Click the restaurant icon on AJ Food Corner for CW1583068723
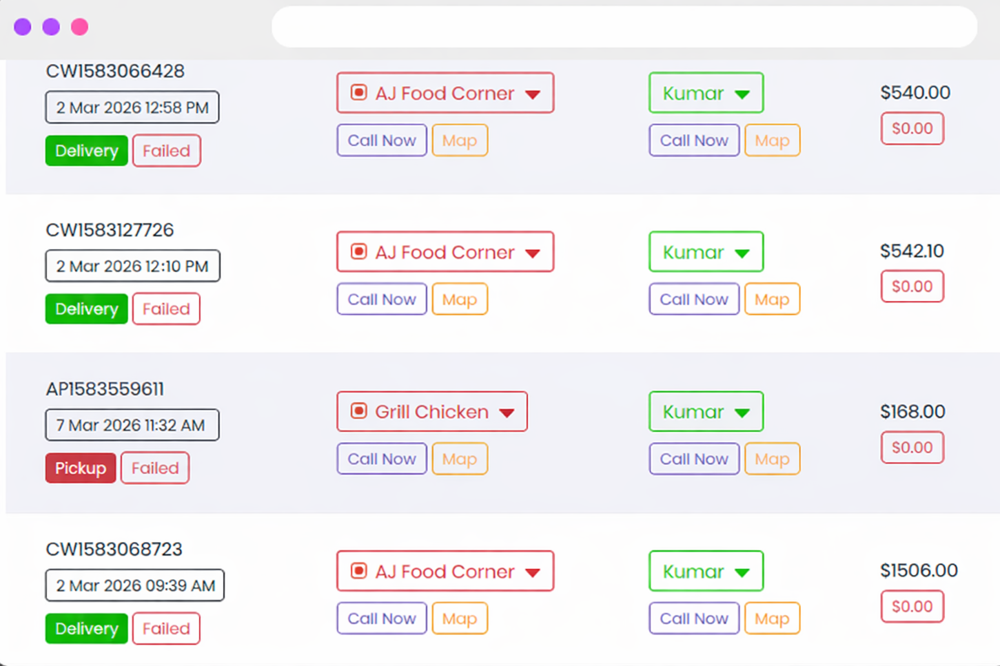The image size is (1000, 666). click(358, 571)
